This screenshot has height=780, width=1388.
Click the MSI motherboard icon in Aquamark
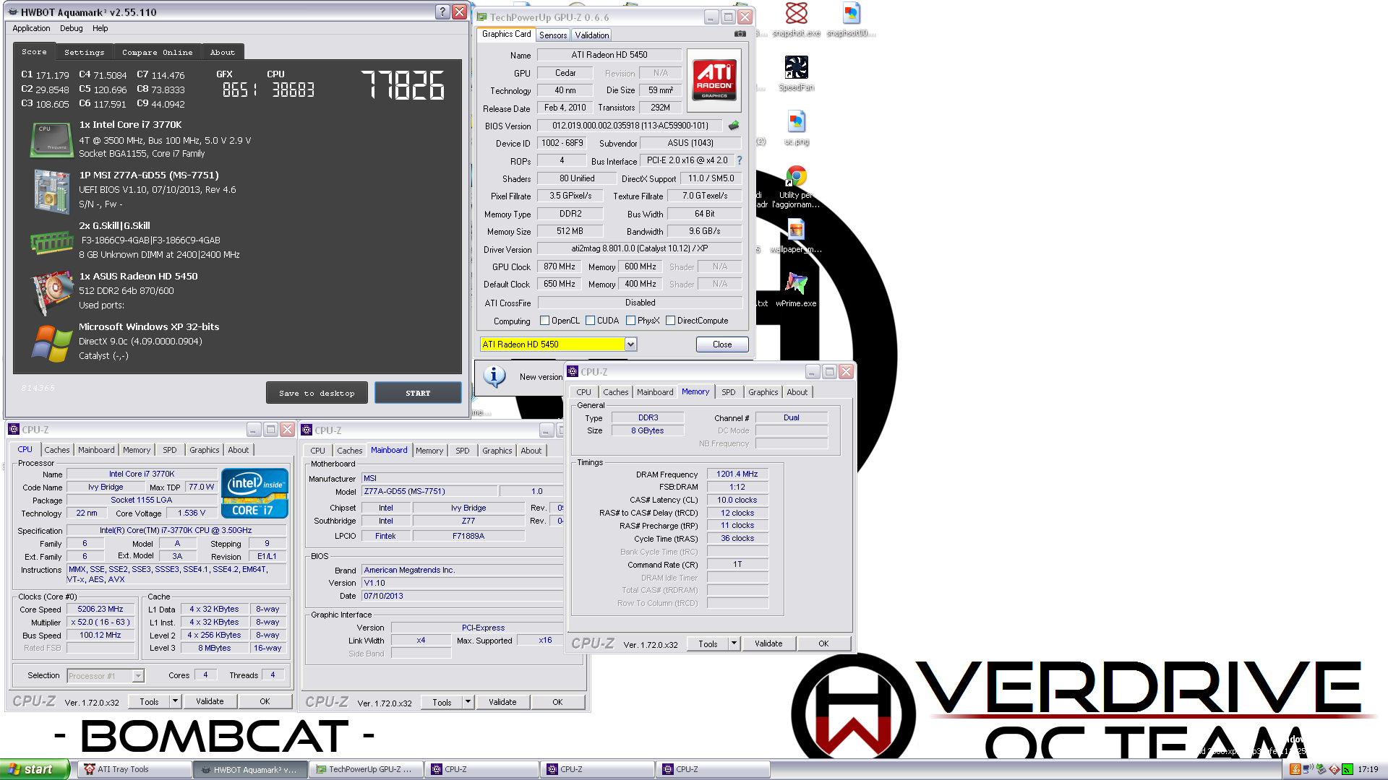click(51, 191)
